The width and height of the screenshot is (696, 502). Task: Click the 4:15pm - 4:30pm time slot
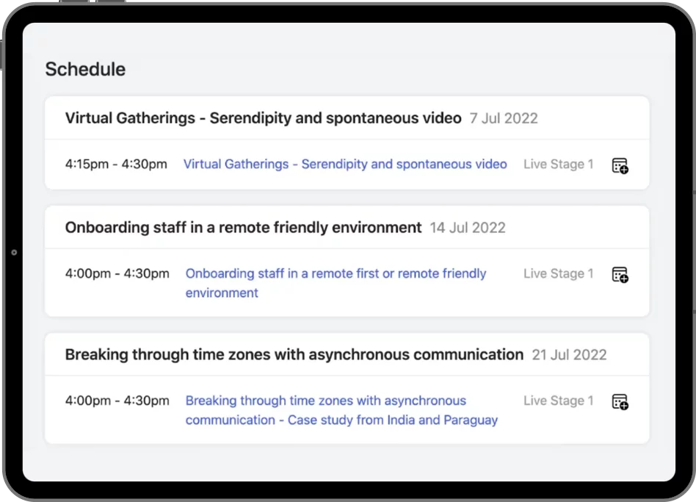(116, 164)
